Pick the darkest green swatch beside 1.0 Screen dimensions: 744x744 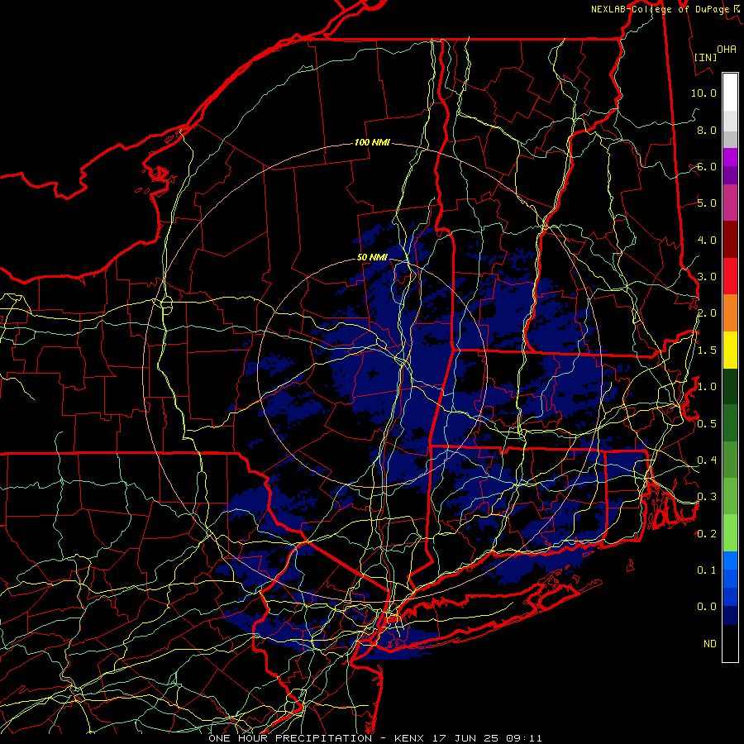(730, 386)
